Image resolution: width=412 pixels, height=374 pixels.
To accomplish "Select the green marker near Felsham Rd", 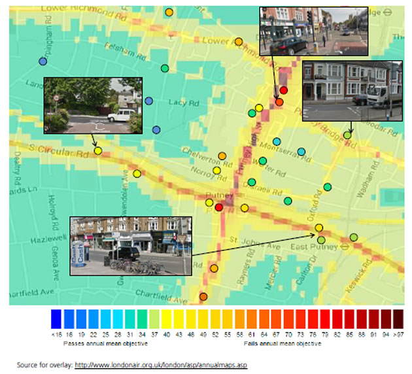I will [164, 68].
